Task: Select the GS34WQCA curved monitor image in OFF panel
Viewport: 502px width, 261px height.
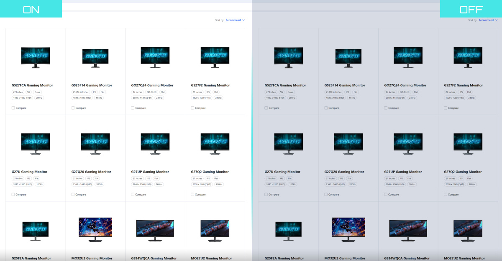Action: 408,229
